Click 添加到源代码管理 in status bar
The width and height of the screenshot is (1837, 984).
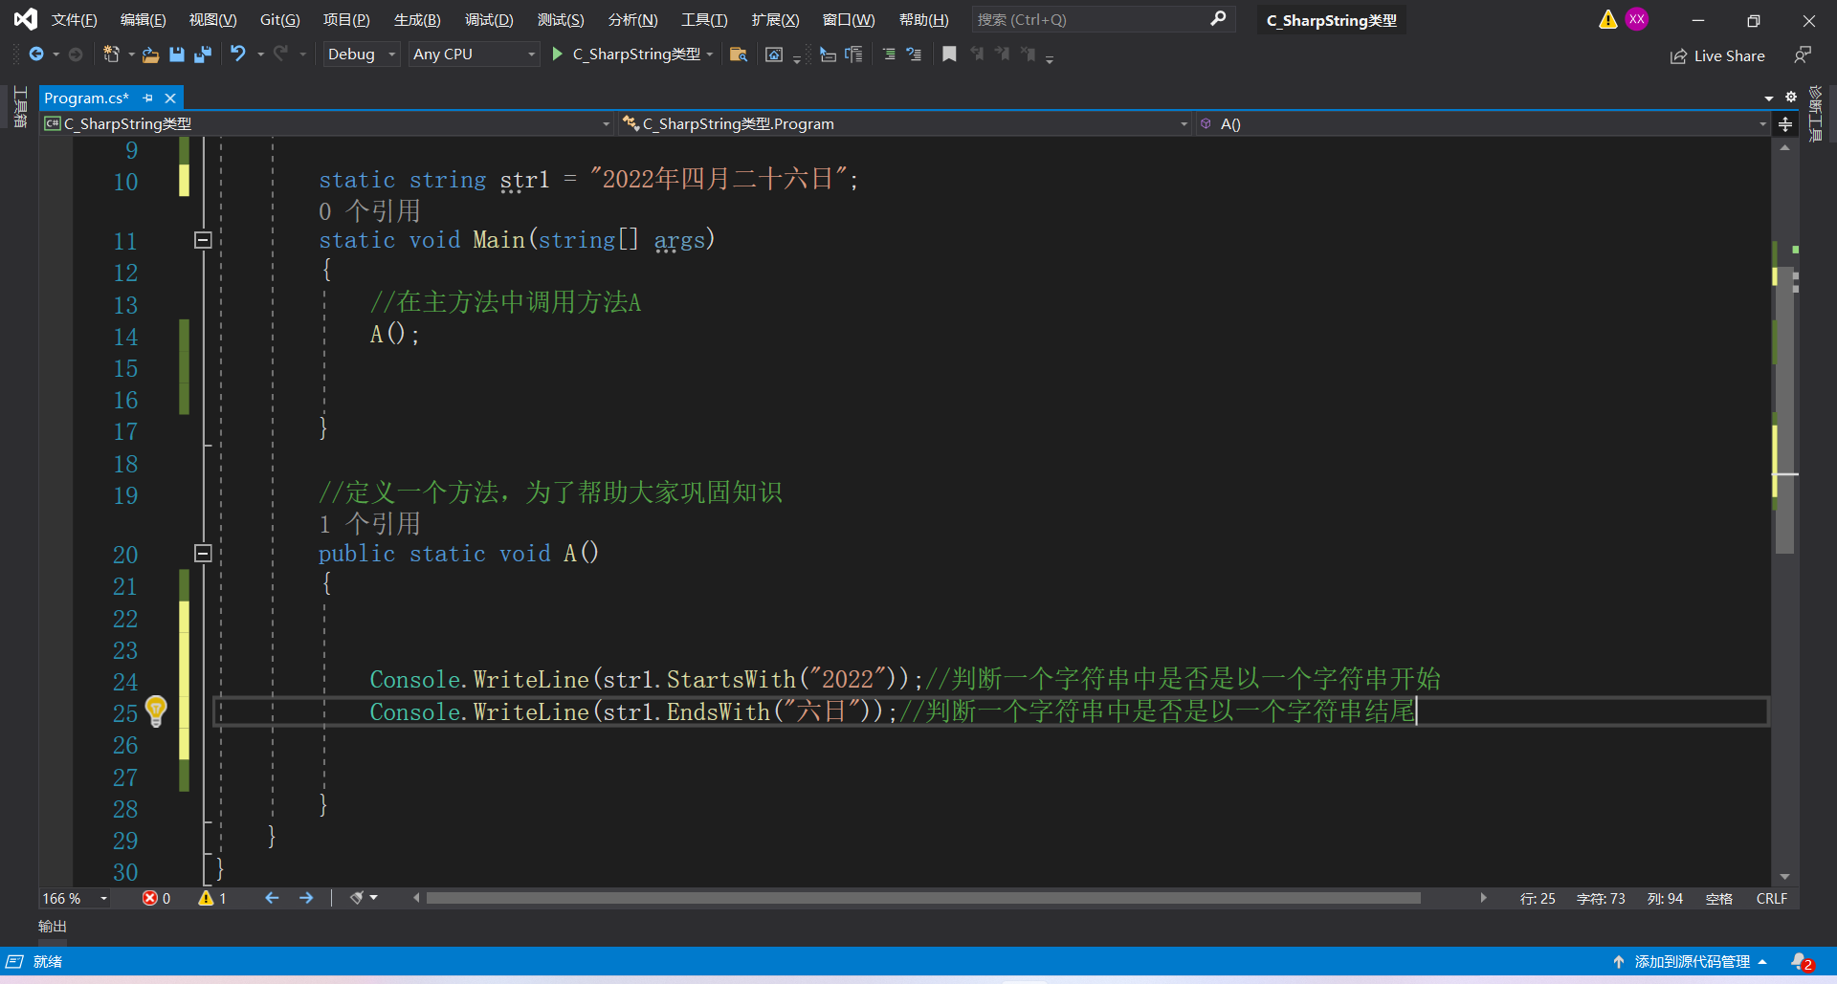(1691, 962)
